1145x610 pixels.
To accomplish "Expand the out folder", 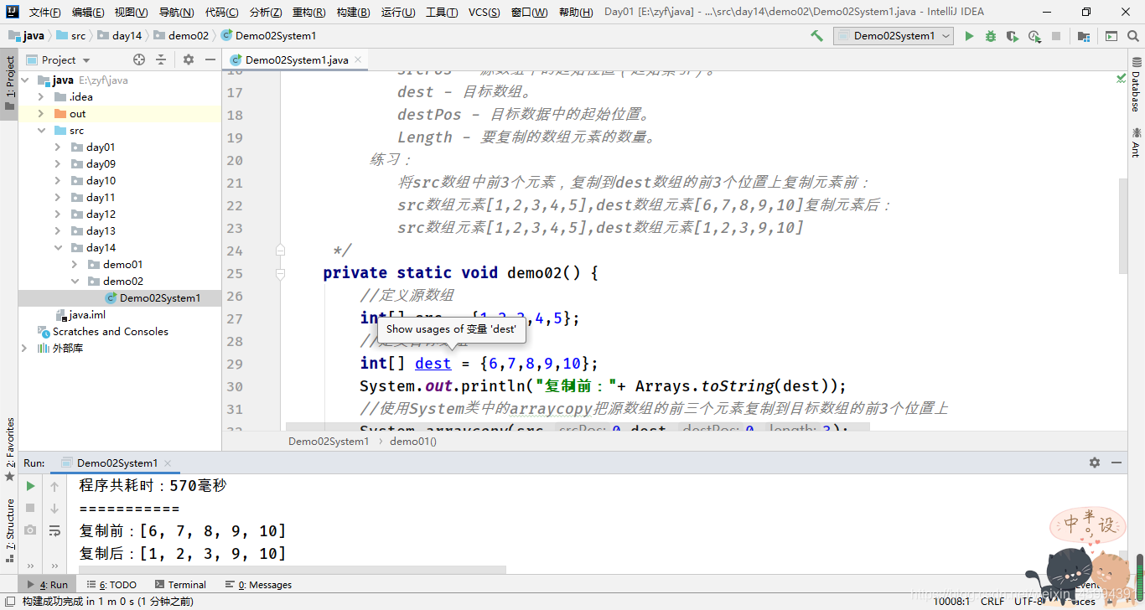I will [x=41, y=114].
